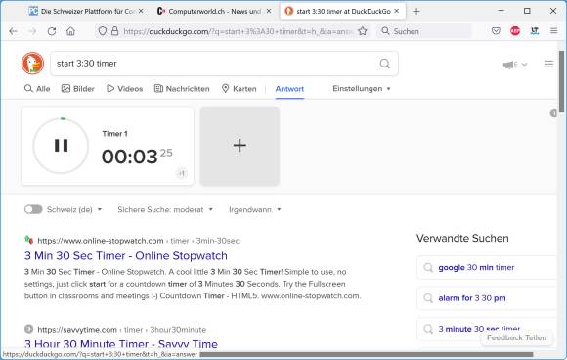The height and width of the screenshot is (360, 567).
Task: Open the Videos tab
Action: (125, 89)
